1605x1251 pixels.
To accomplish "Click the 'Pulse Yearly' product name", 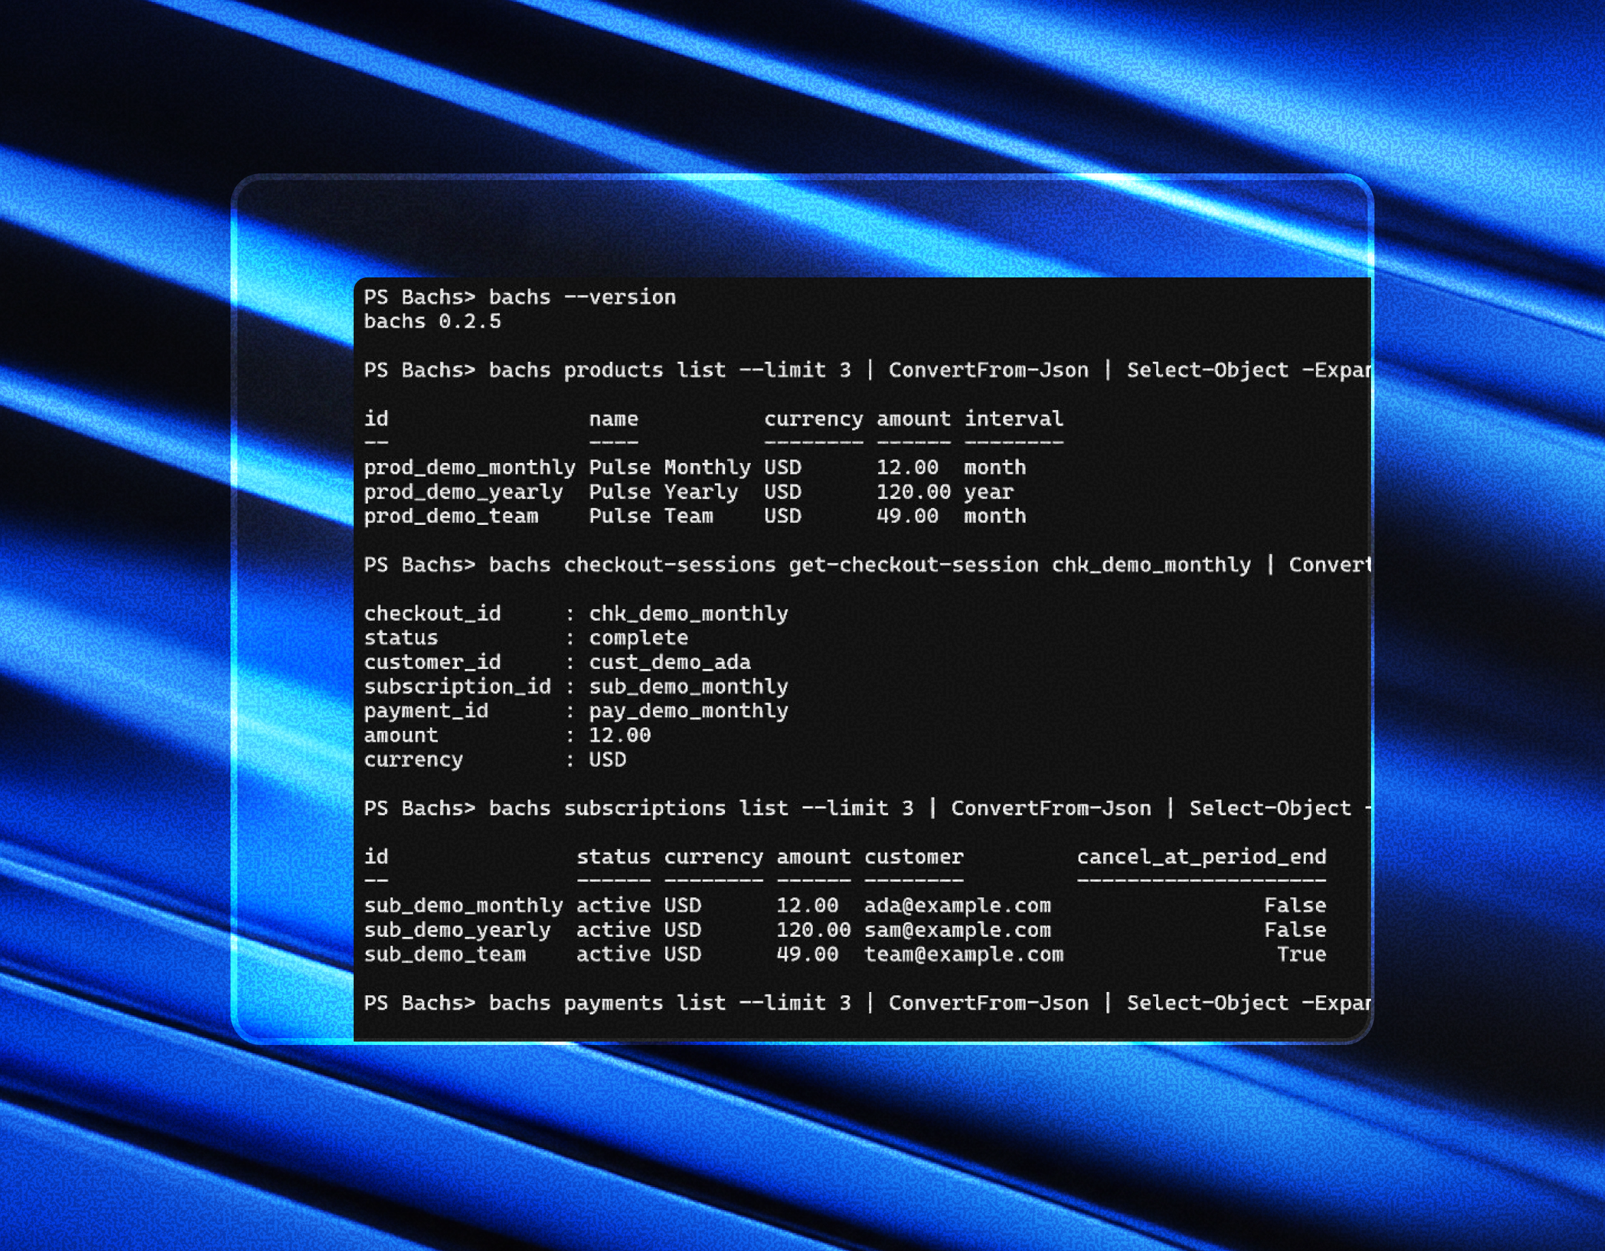I will (x=664, y=492).
